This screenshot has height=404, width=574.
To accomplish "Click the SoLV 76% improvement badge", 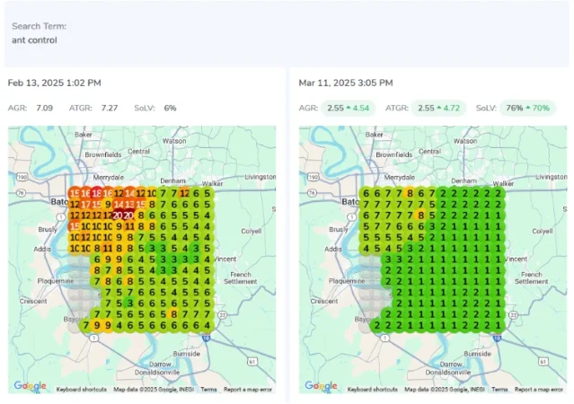I will (527, 109).
